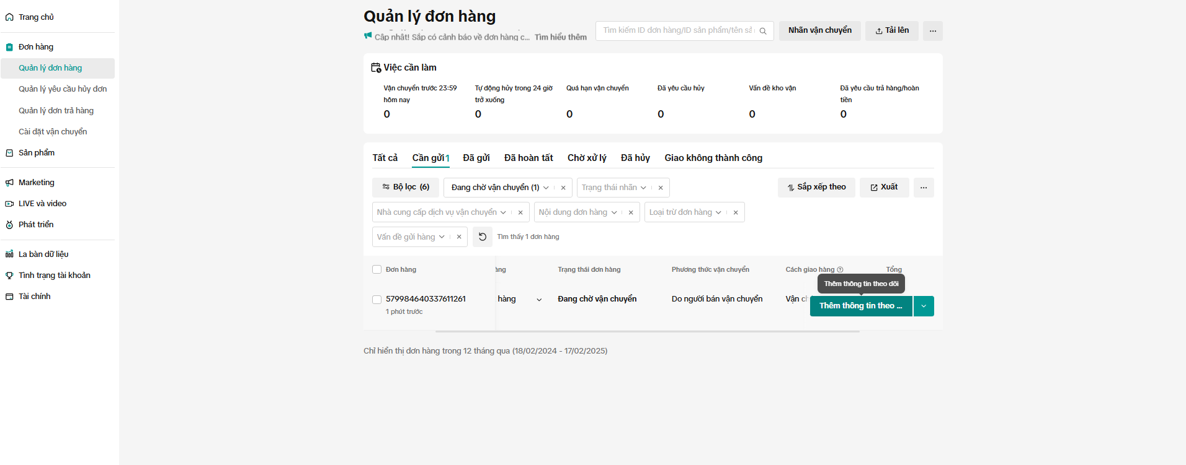Viewport: 1186px width, 465px height.
Task: Click Tìm hiểu thêm link
Action: (x=560, y=37)
